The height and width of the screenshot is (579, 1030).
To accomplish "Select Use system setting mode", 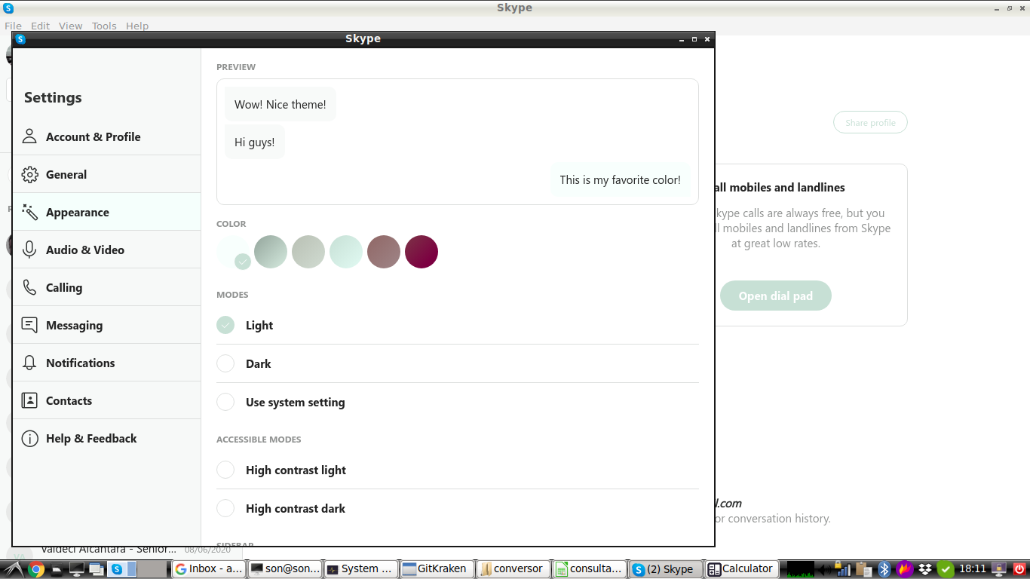I will (225, 402).
